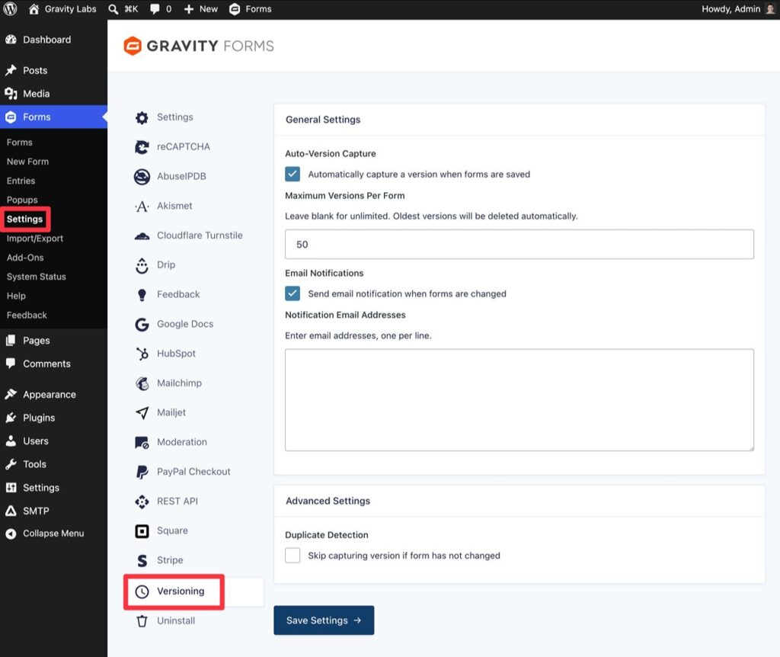This screenshot has width=780, height=657.
Task: Click the Admin avatar thumbnail
Action: pos(771,9)
